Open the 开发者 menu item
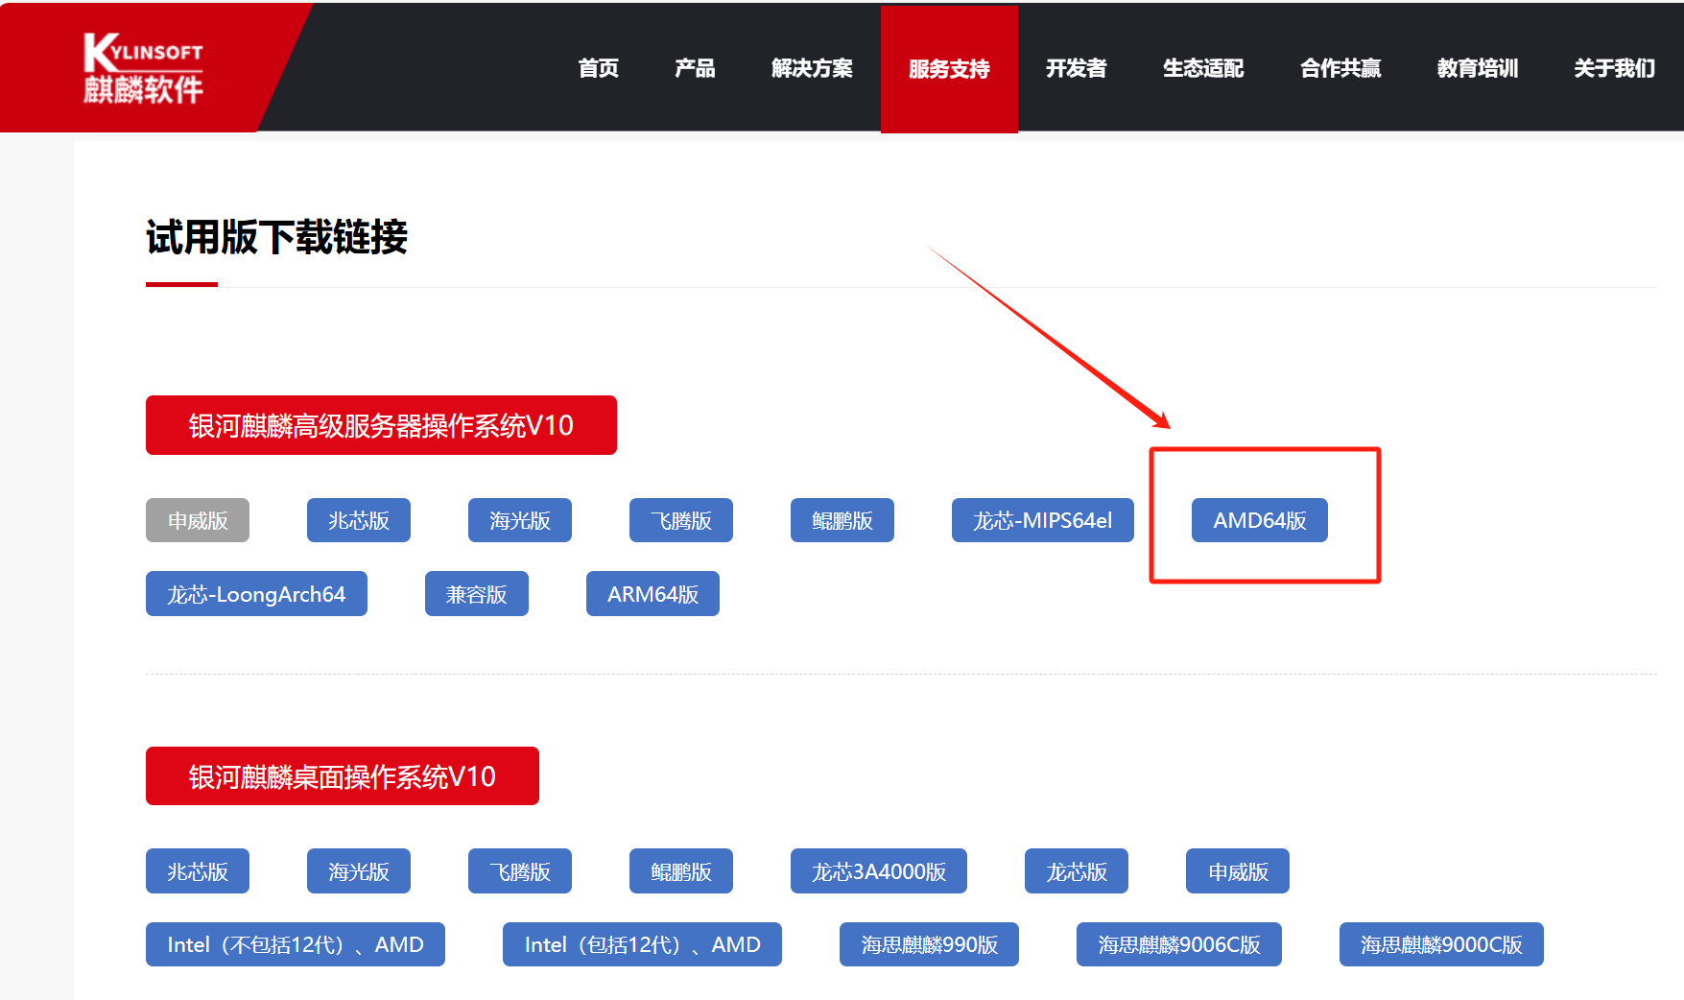The height and width of the screenshot is (1000, 1684). pyautogui.click(x=1076, y=68)
